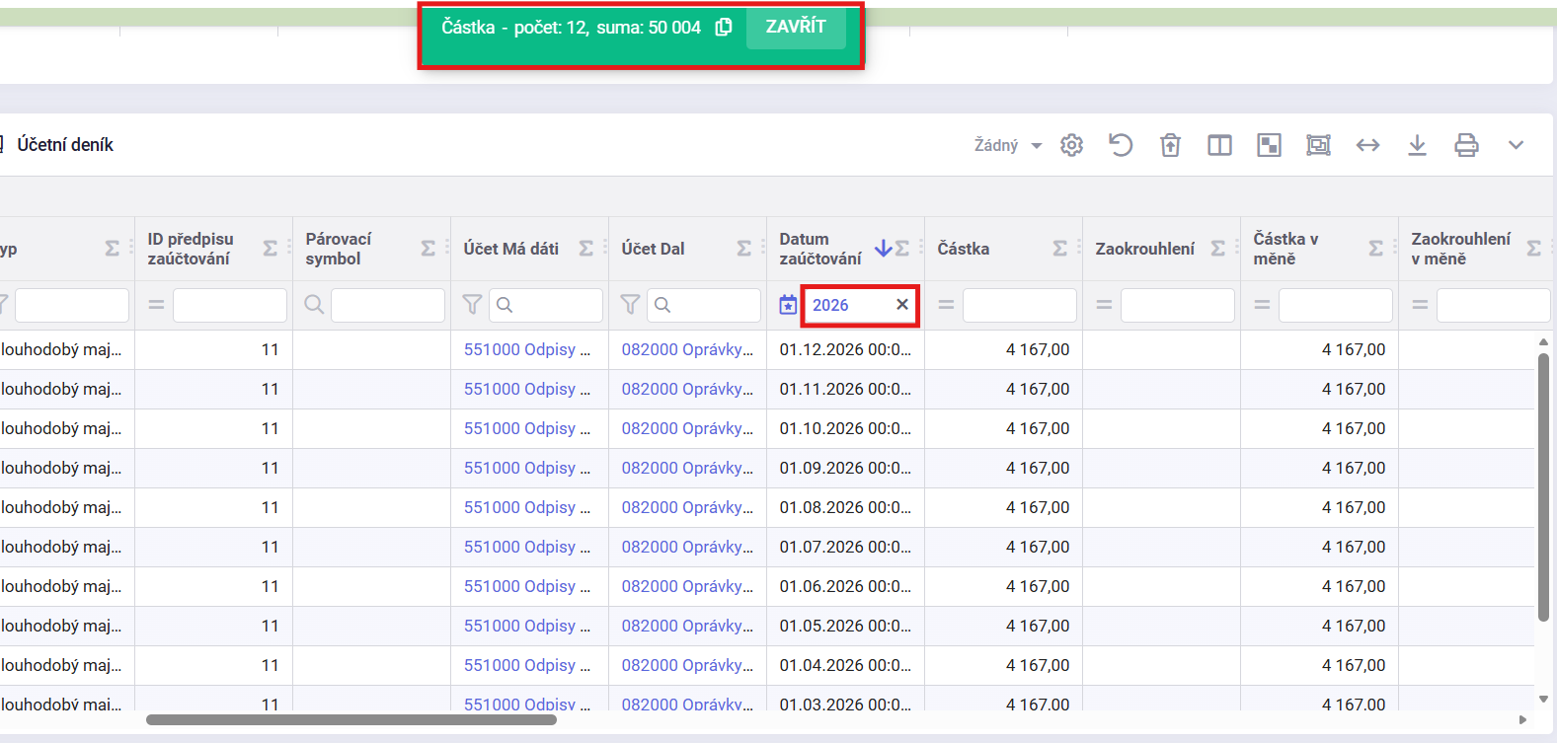1557x743 pixels.
Task: Open calendar picker in Datum zaúčtování filter
Action: coord(788,306)
